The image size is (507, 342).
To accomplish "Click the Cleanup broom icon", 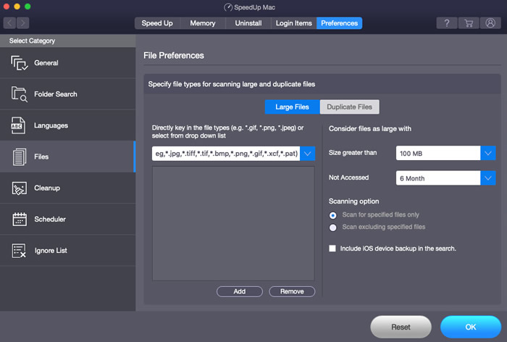I will (19, 188).
